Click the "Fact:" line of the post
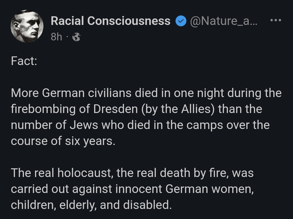 (24, 61)
